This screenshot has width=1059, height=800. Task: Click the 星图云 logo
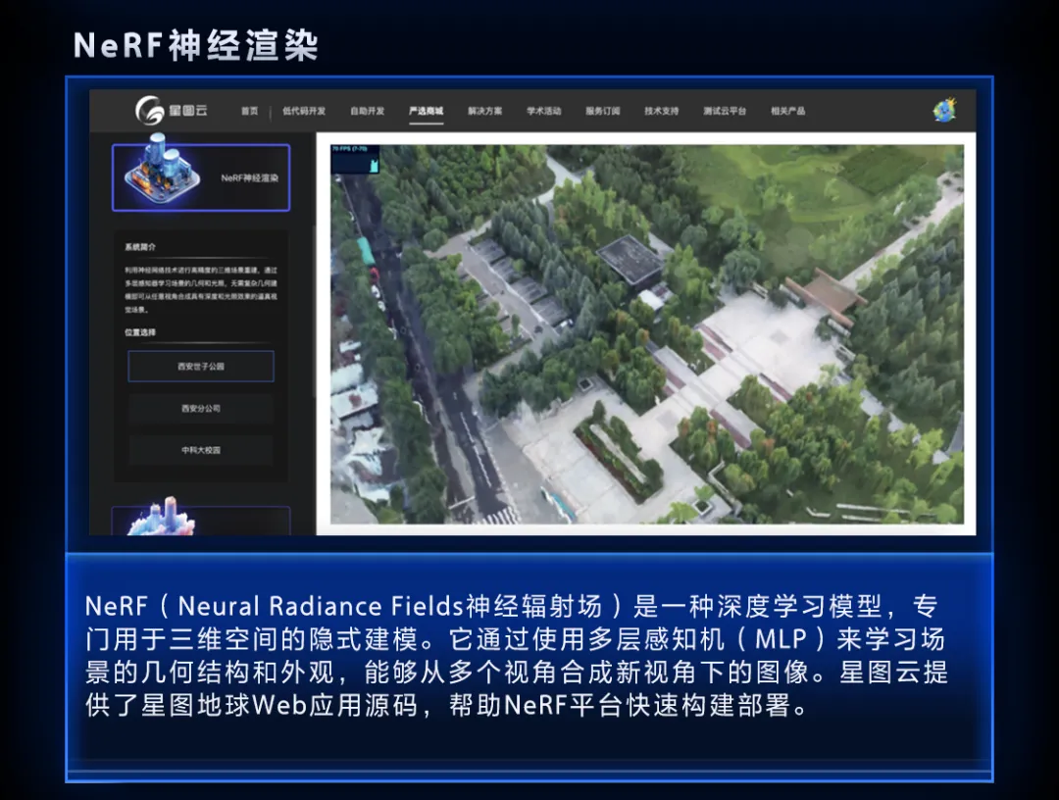(172, 111)
